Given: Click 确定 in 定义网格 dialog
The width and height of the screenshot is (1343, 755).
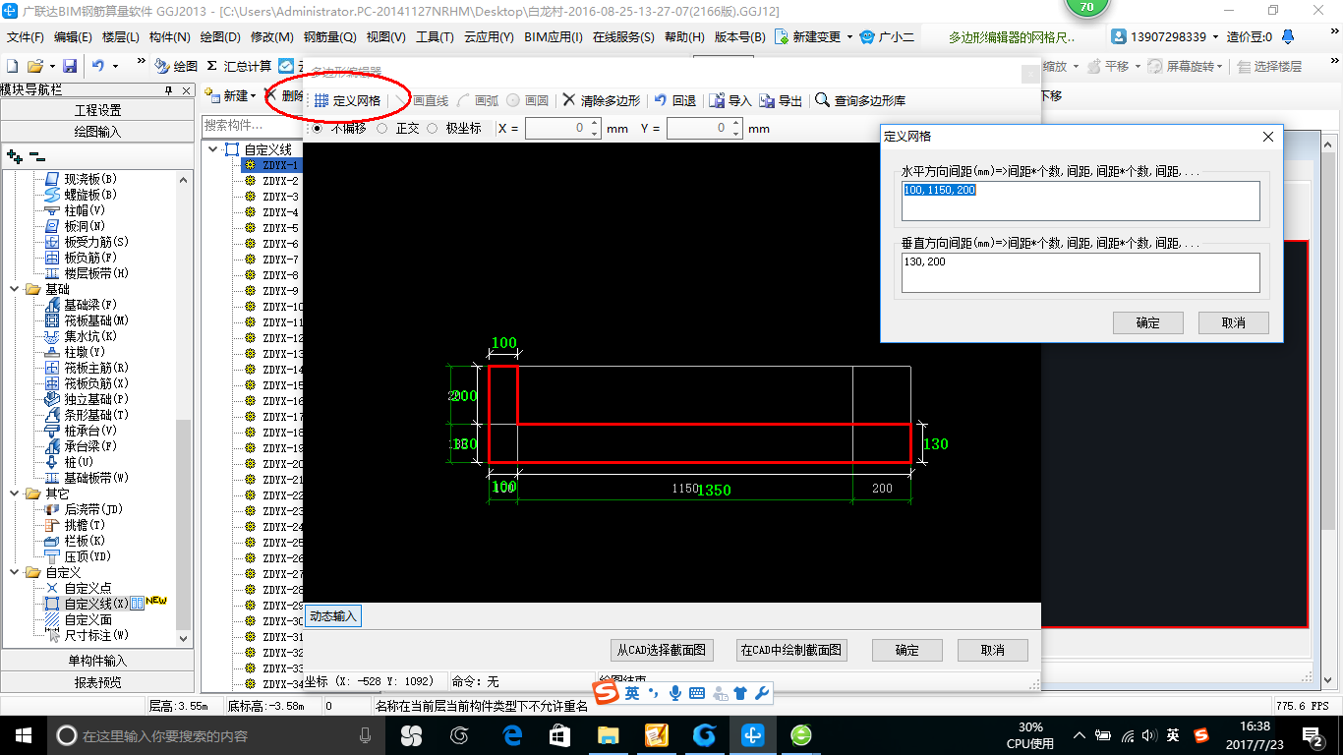Looking at the screenshot, I should (x=1147, y=322).
